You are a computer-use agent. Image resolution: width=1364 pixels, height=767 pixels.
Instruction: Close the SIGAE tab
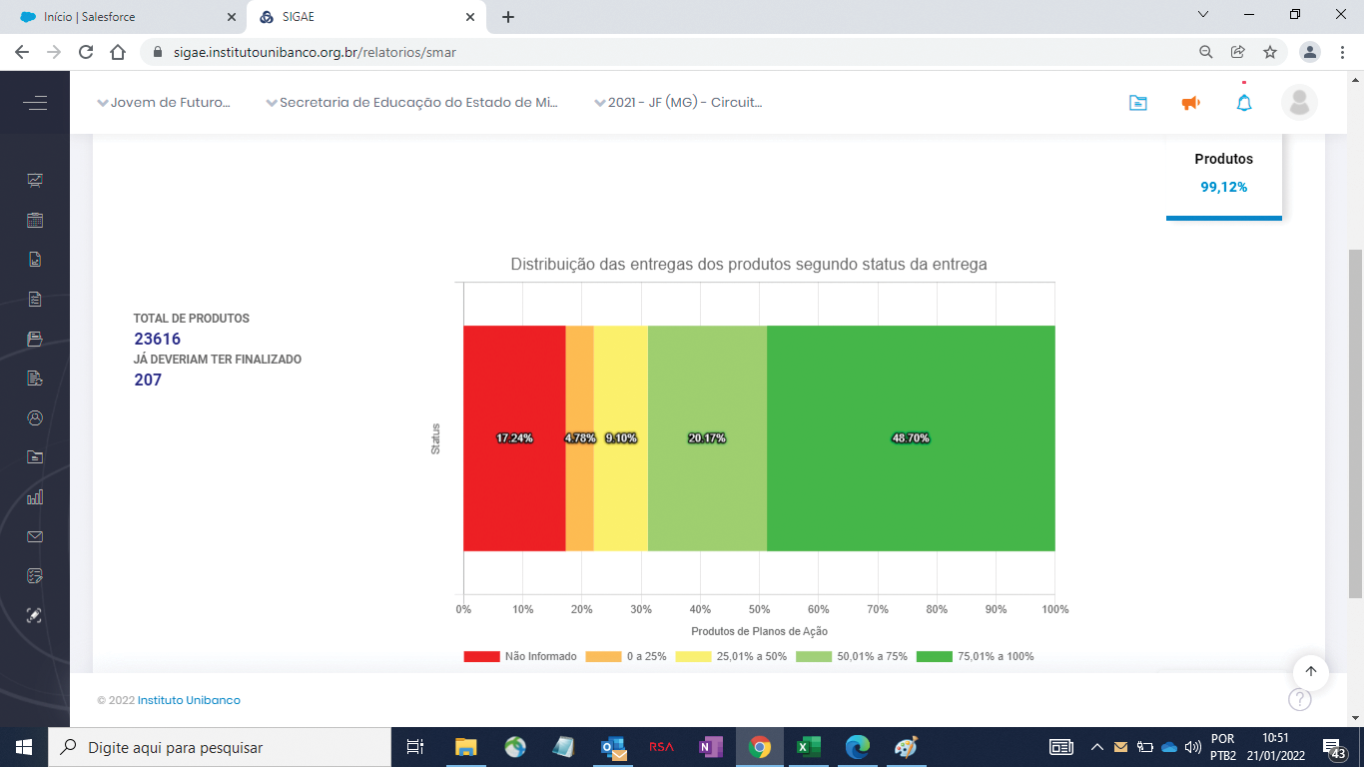tap(469, 17)
